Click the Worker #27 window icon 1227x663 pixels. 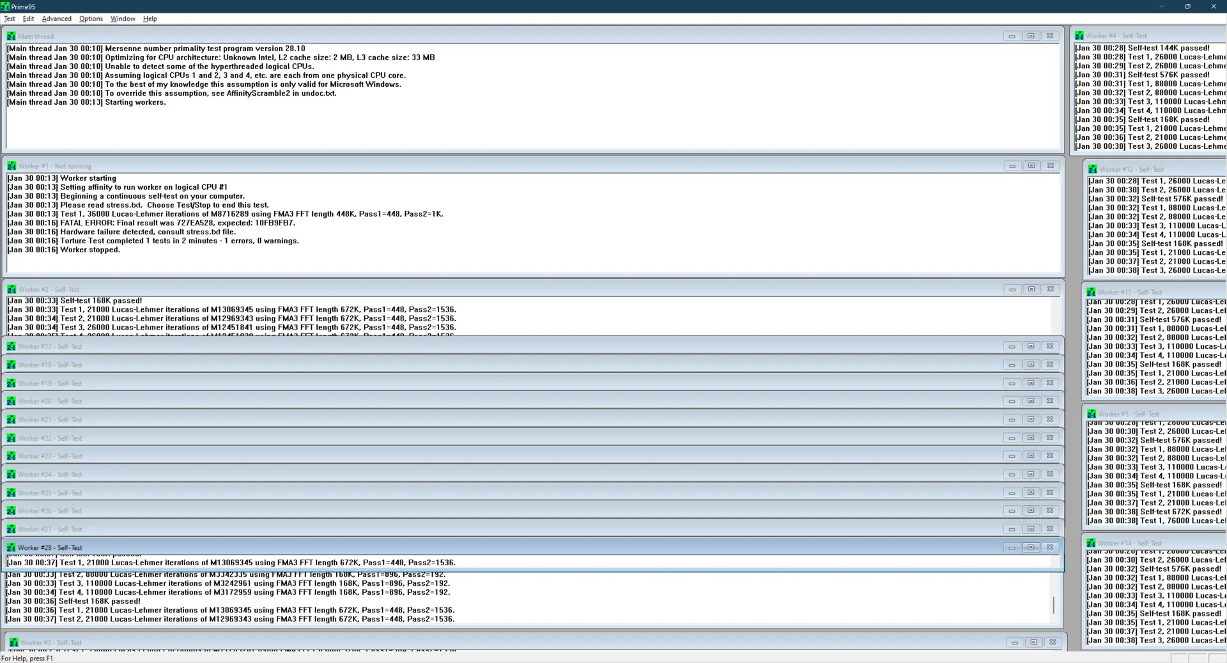tap(11, 530)
